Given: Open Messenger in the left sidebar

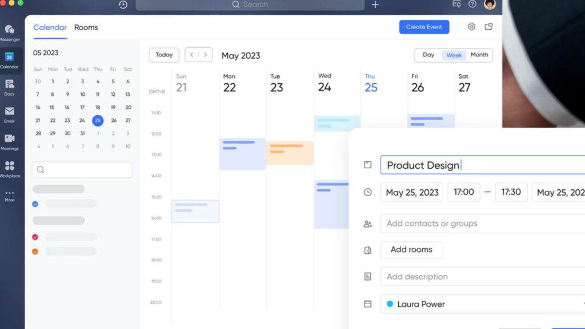Looking at the screenshot, I should tap(10, 30).
